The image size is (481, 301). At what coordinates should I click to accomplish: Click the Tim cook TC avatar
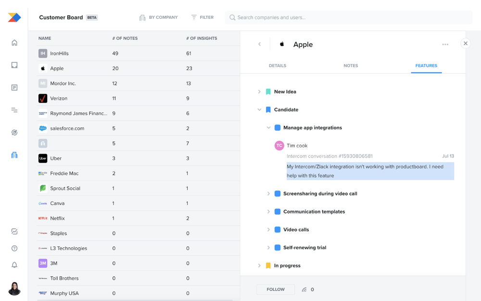279,145
